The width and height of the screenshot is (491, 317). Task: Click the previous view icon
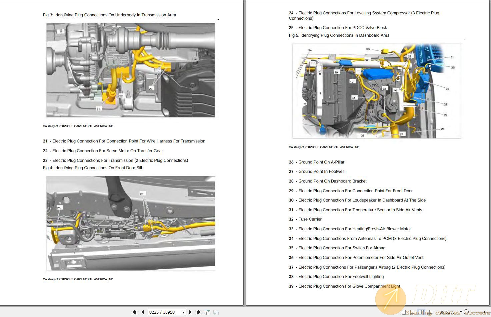click(207, 312)
